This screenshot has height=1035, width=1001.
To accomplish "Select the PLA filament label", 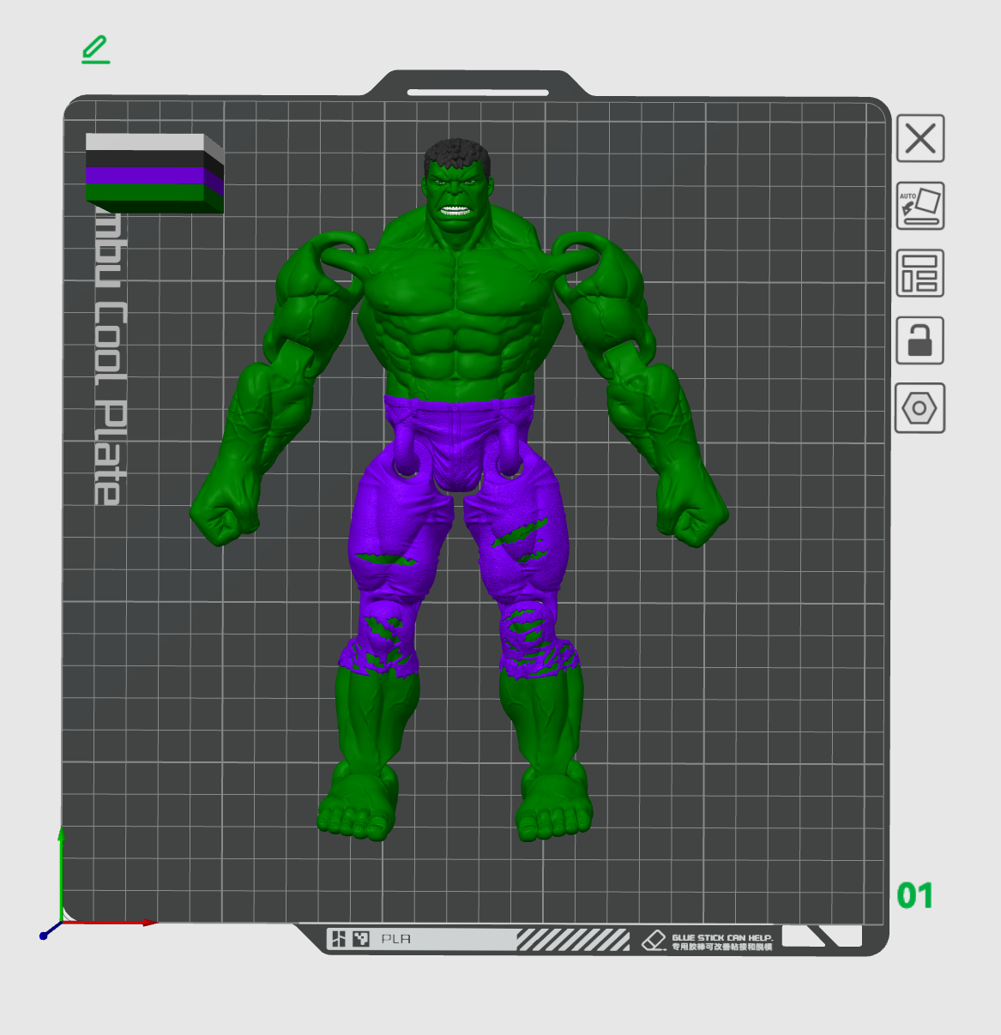I will coord(395,938).
